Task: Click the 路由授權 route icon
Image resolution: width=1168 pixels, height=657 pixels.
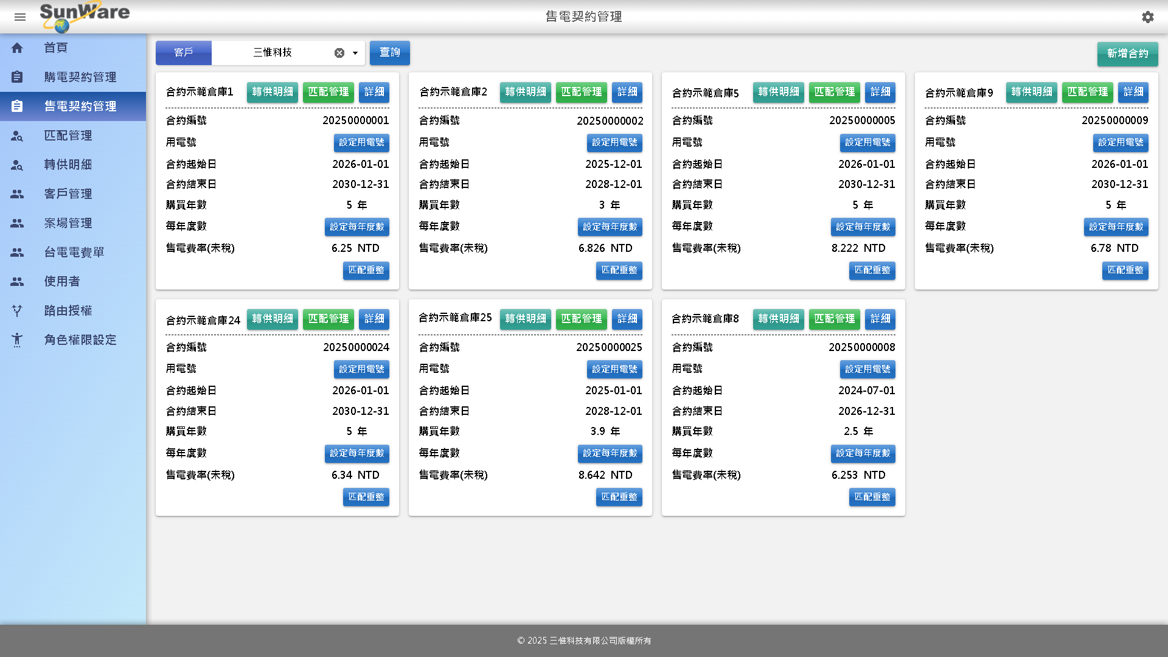Action: 17,311
